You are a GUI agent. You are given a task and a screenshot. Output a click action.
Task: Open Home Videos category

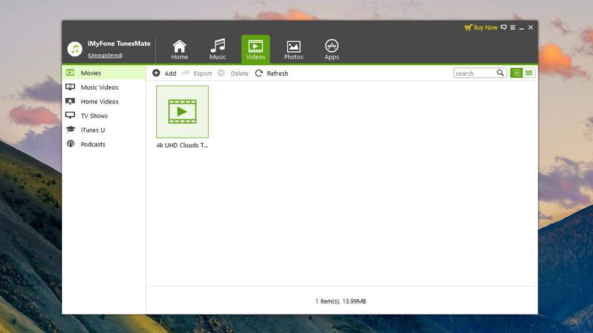coord(104,102)
